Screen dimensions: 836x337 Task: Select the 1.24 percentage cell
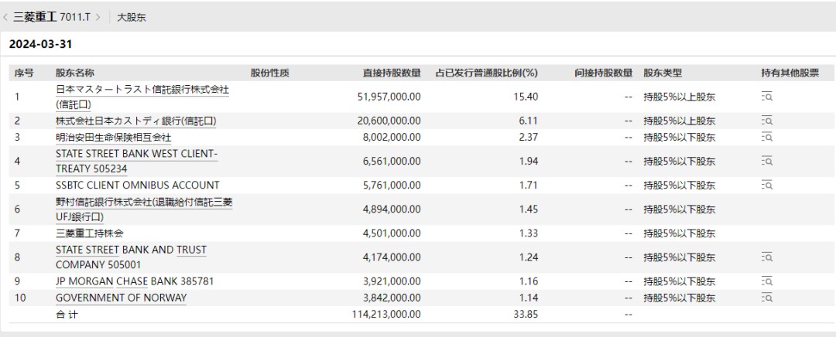[x=528, y=257]
